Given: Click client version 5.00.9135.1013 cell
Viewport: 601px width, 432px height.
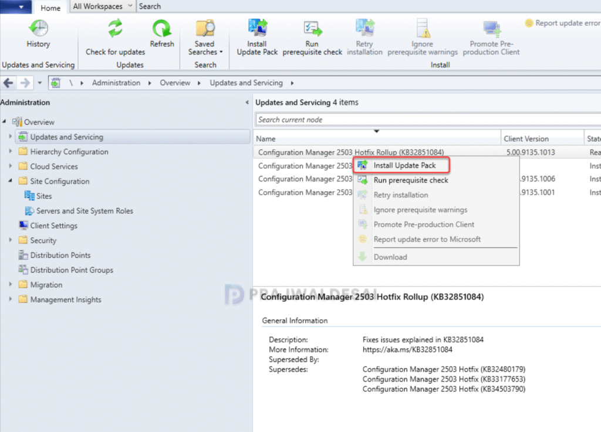Looking at the screenshot, I should coord(531,152).
